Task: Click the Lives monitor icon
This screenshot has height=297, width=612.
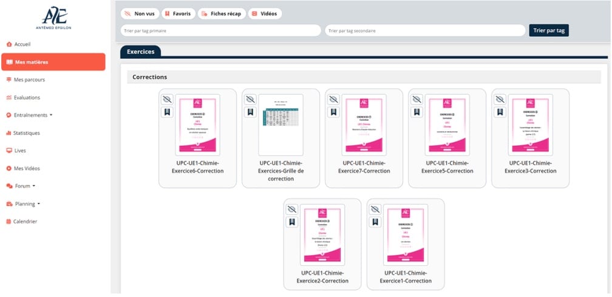Action: tap(9, 151)
